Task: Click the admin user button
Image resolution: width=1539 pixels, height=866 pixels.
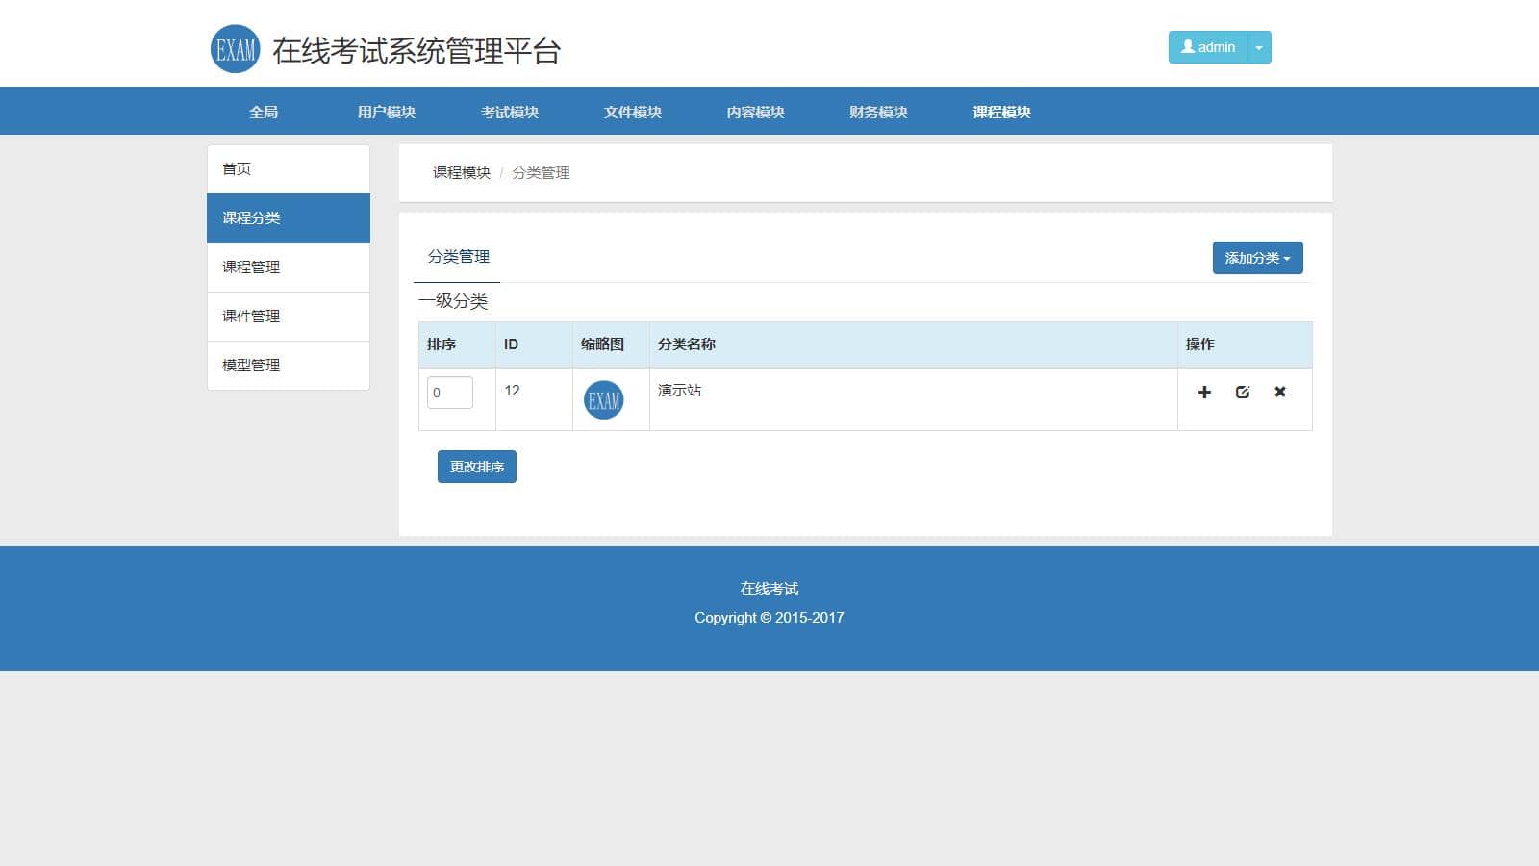Action: (1207, 47)
